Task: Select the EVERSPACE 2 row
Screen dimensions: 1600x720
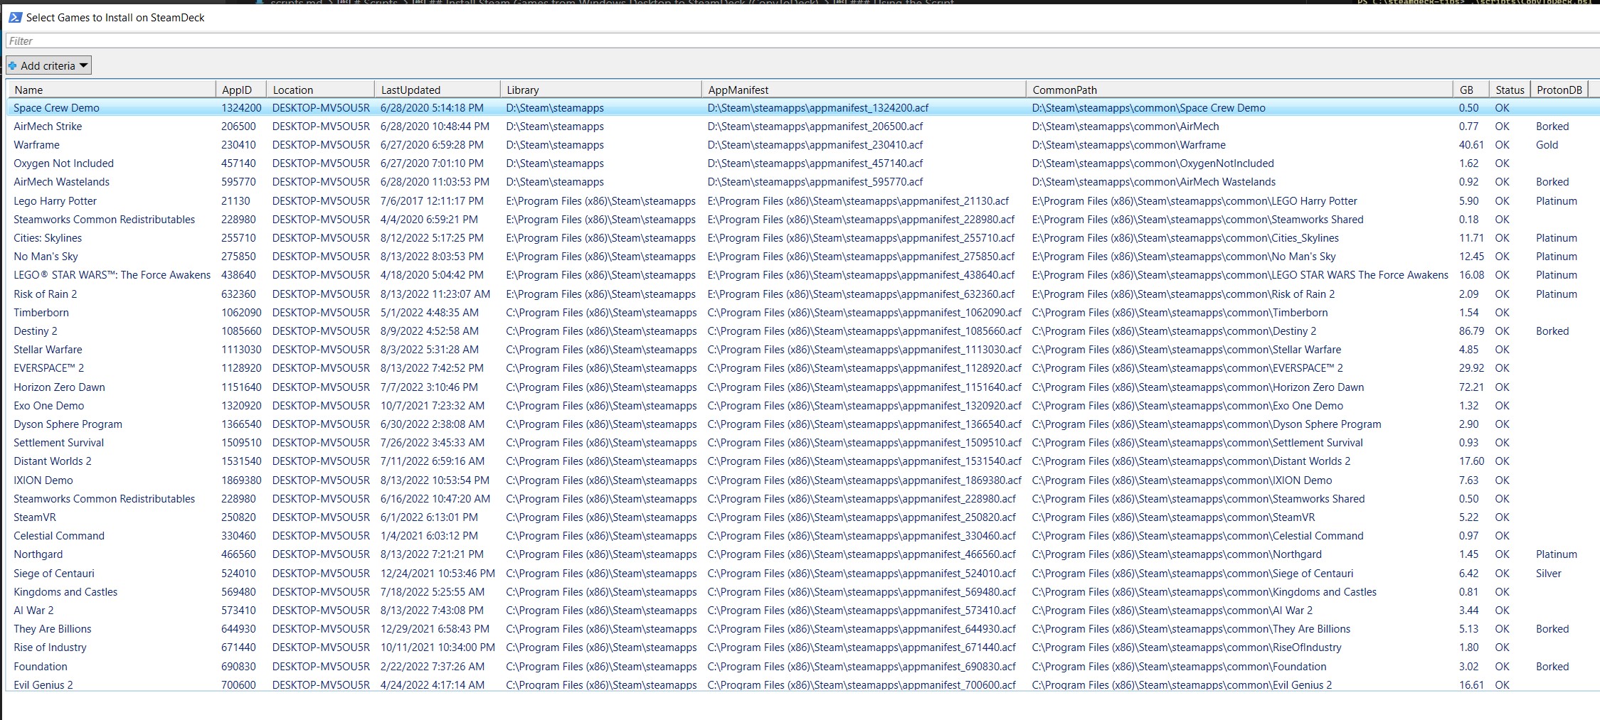Action: [802, 368]
